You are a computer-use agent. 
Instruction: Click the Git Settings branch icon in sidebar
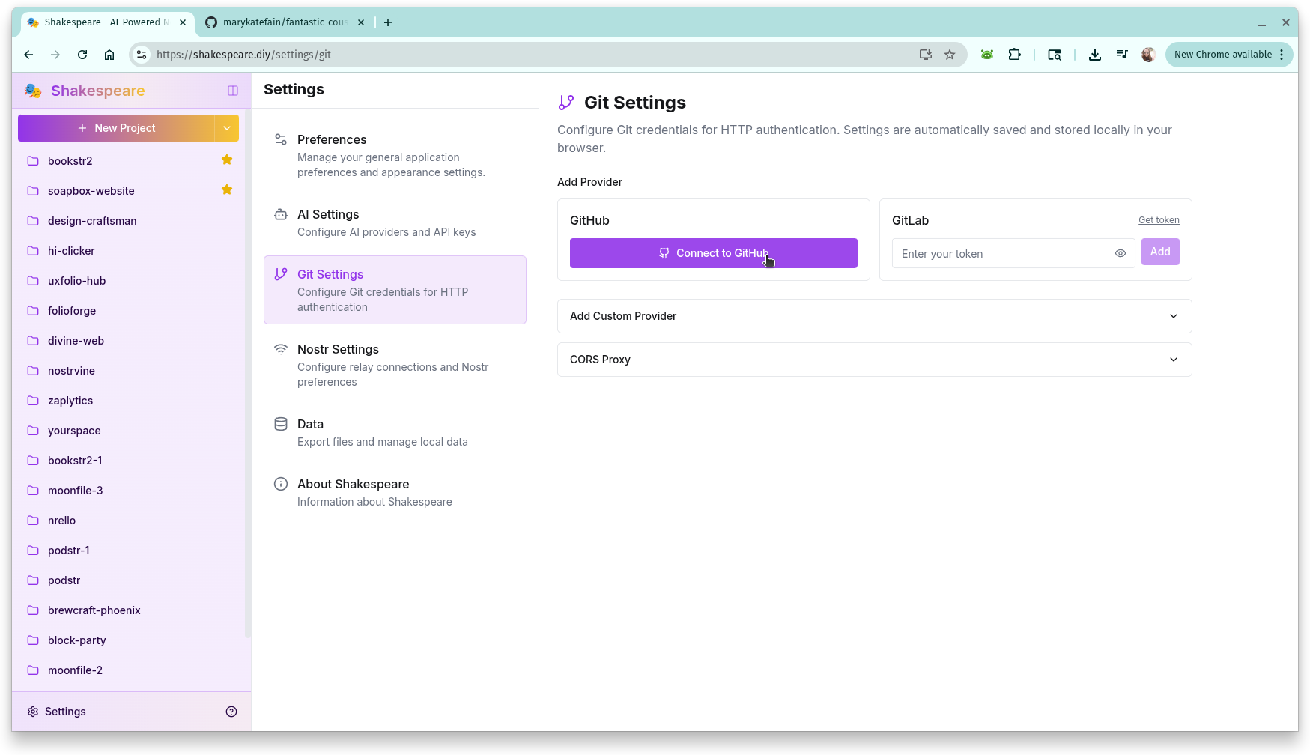pyautogui.click(x=281, y=274)
